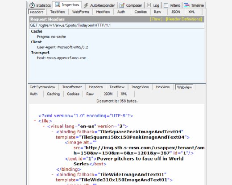Select the request Raw tab

(157, 12)
